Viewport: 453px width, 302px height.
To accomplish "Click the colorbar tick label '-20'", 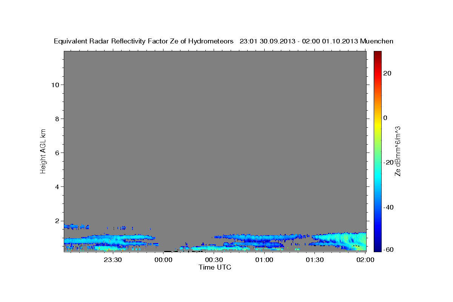I will (x=388, y=162).
